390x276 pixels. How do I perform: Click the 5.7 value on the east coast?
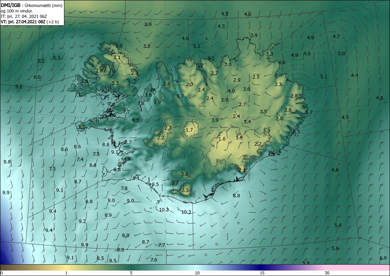pos(309,113)
